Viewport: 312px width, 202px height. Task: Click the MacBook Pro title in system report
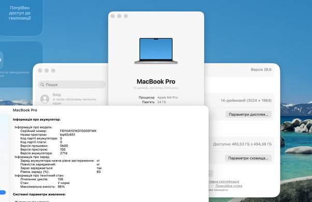click(x=25, y=110)
